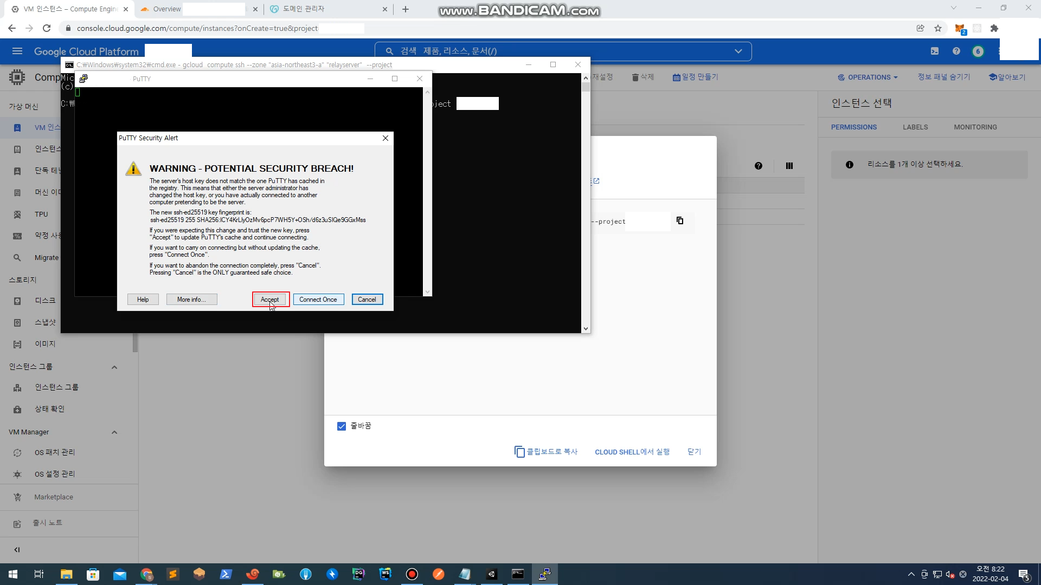Collapse the 인스턴스 그룹 section

coord(114,367)
